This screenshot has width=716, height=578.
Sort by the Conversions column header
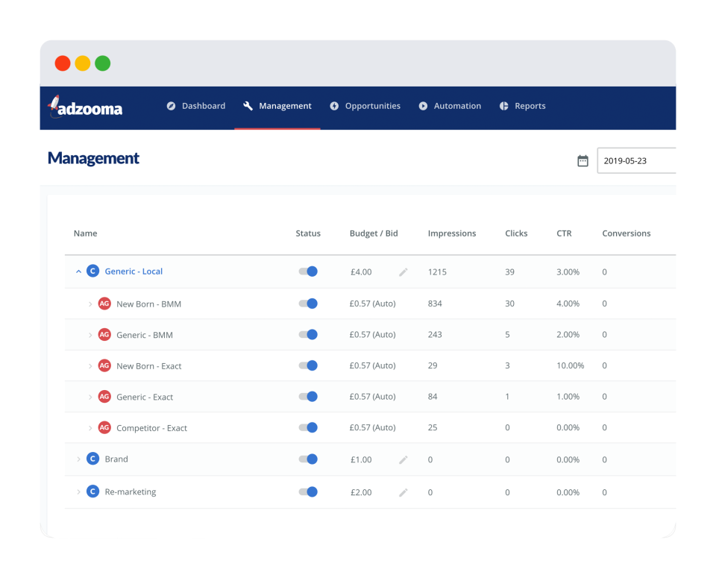click(626, 233)
